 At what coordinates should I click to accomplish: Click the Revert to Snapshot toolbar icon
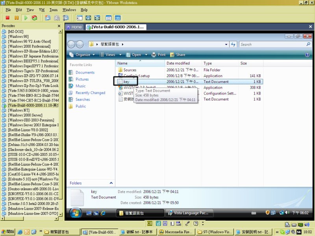(57, 18)
